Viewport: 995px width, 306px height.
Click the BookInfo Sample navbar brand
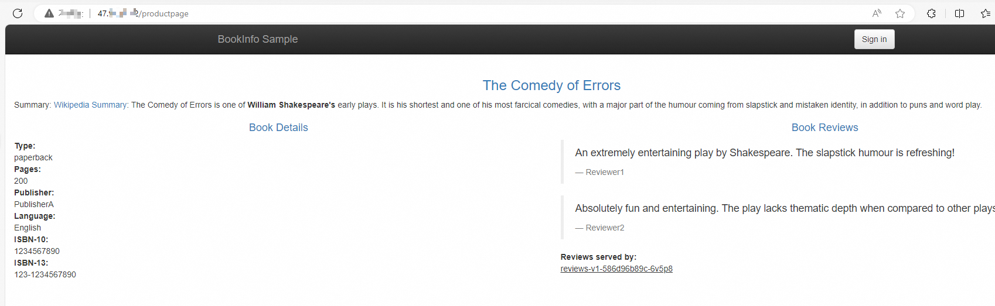(x=258, y=39)
